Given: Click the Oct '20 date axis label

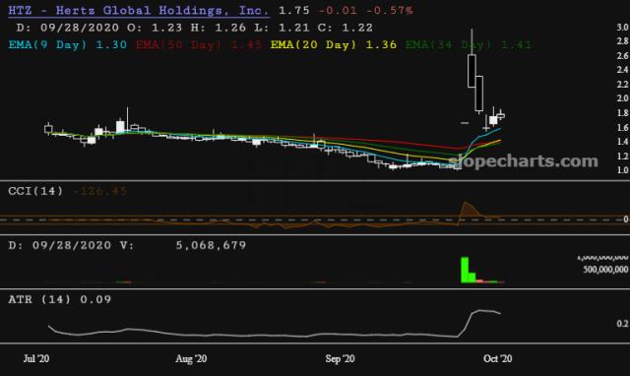Looking at the screenshot, I should pyautogui.click(x=497, y=358).
